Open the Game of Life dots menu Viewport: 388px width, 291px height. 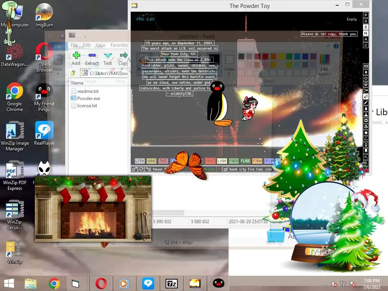pos(366,139)
